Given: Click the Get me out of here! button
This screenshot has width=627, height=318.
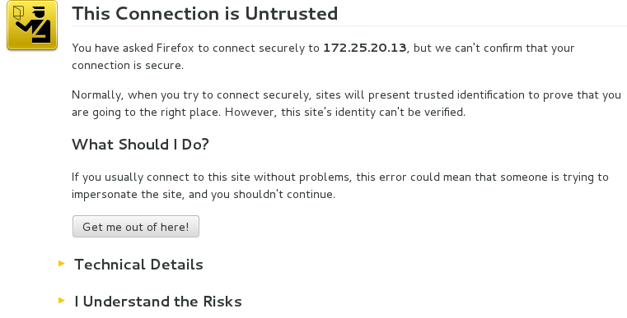Looking at the screenshot, I should pyautogui.click(x=136, y=227).
